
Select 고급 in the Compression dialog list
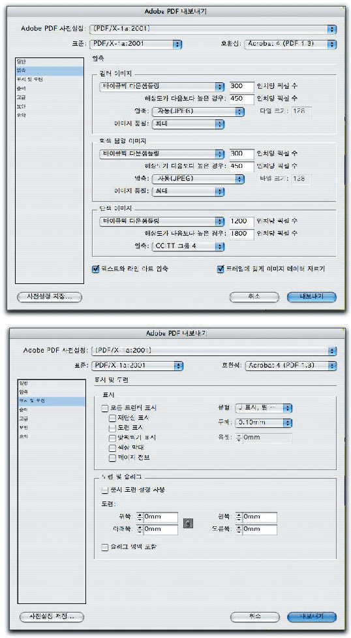(x=49, y=97)
